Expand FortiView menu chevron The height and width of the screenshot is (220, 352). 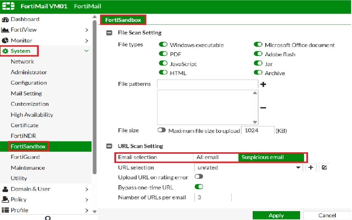(x=87, y=30)
